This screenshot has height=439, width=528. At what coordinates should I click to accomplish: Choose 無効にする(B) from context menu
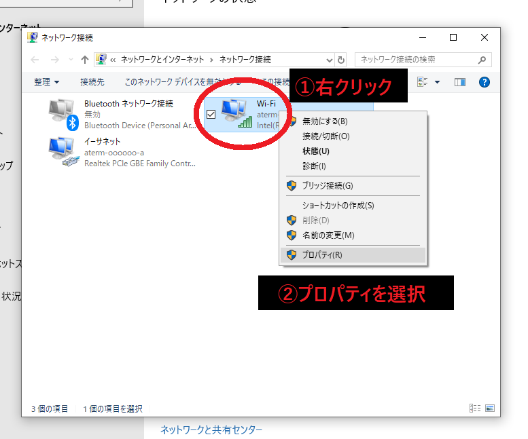[325, 121]
